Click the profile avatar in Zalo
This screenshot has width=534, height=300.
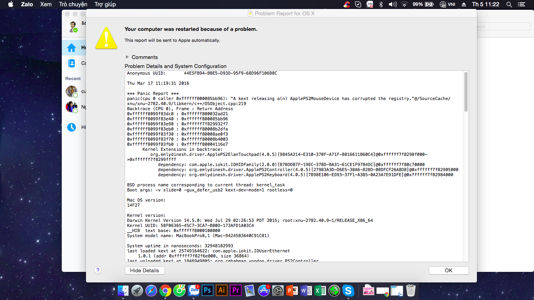[x=73, y=27]
